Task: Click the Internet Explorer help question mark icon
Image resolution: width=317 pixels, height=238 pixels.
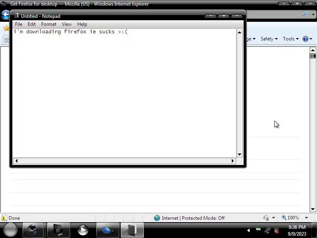Action: click(x=305, y=38)
